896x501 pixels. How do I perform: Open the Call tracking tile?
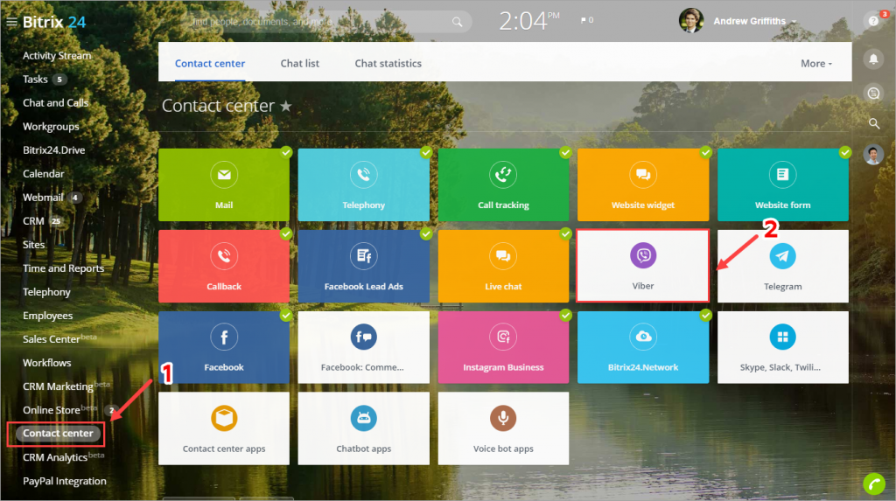coord(503,184)
